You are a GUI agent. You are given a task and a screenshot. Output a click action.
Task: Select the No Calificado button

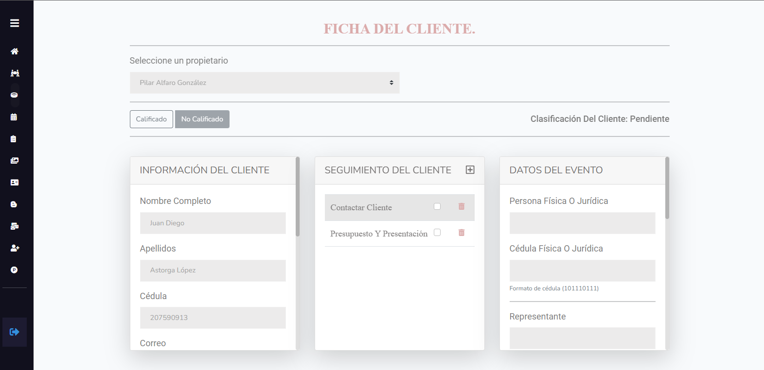[202, 119]
